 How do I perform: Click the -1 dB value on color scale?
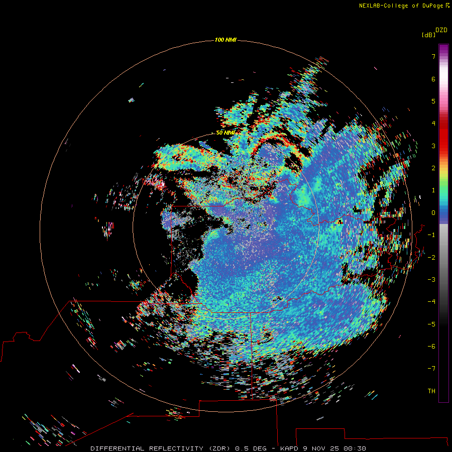431,235
